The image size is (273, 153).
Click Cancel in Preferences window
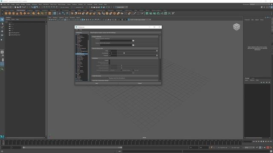(140, 83)
